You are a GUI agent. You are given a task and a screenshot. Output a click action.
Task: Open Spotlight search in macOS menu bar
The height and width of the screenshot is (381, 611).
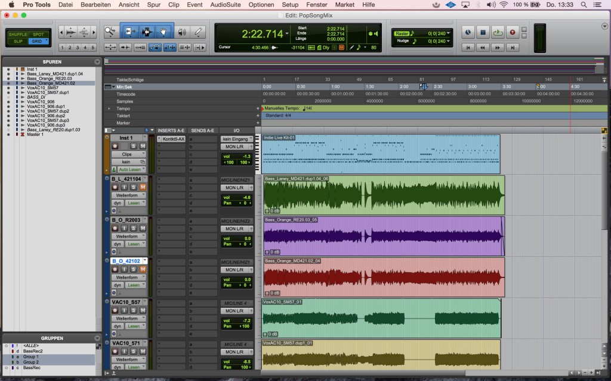[x=584, y=5]
